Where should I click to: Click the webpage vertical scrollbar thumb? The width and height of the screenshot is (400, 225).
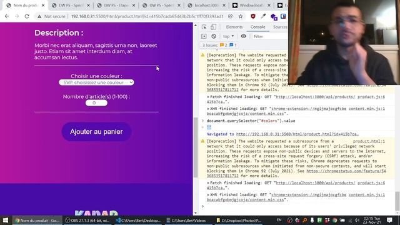[196, 147]
